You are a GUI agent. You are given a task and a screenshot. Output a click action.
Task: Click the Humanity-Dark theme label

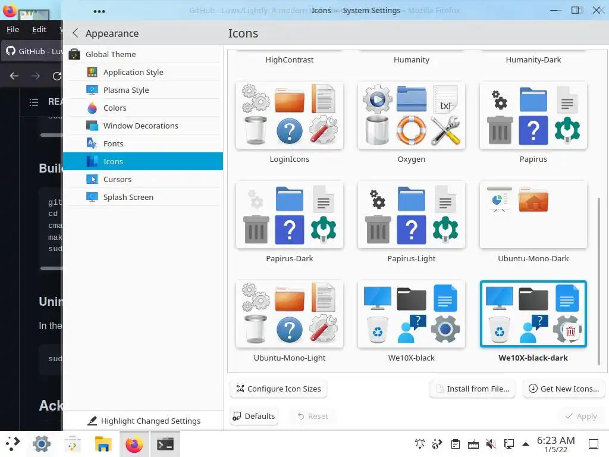pyautogui.click(x=533, y=60)
